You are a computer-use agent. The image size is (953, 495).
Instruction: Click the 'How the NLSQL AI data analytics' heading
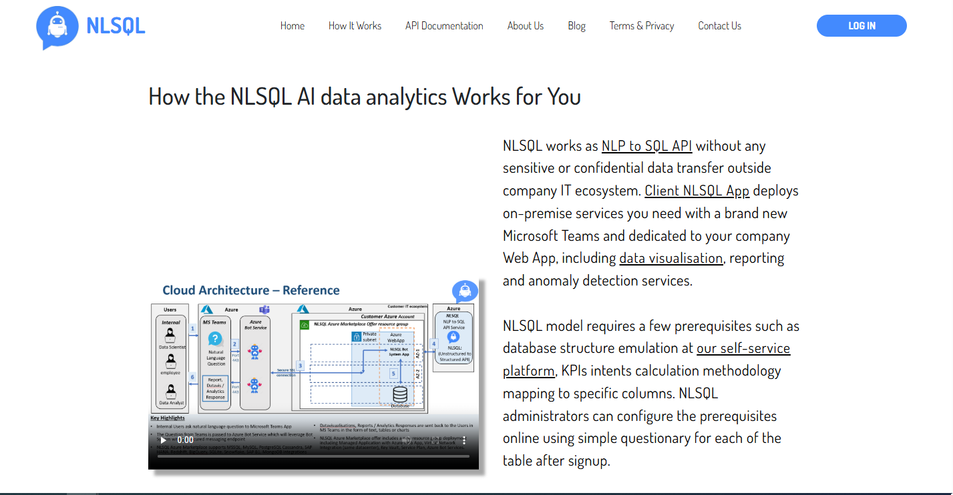point(365,97)
